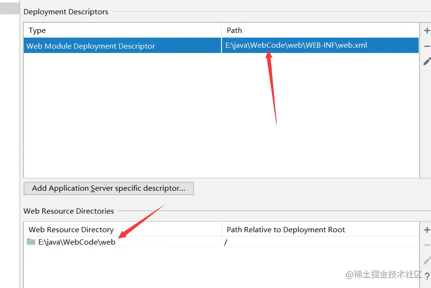
Task: Click the '/' path relative to deployment root cell
Action: [x=320, y=242]
